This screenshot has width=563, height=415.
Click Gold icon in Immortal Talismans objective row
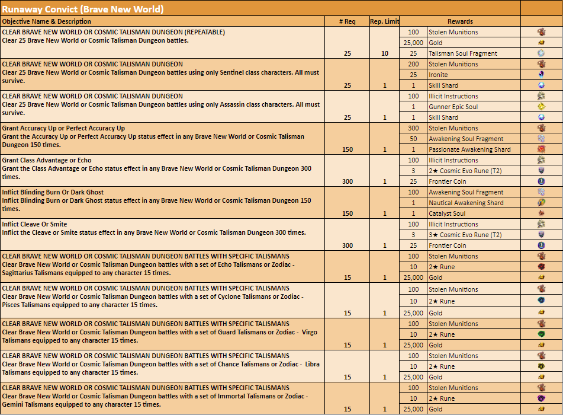tap(541, 409)
